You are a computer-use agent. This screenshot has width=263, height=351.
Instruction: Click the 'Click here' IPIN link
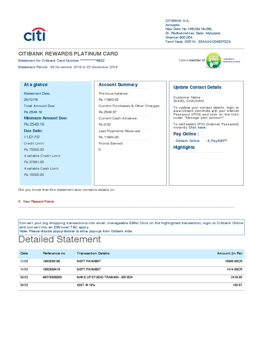197,128
